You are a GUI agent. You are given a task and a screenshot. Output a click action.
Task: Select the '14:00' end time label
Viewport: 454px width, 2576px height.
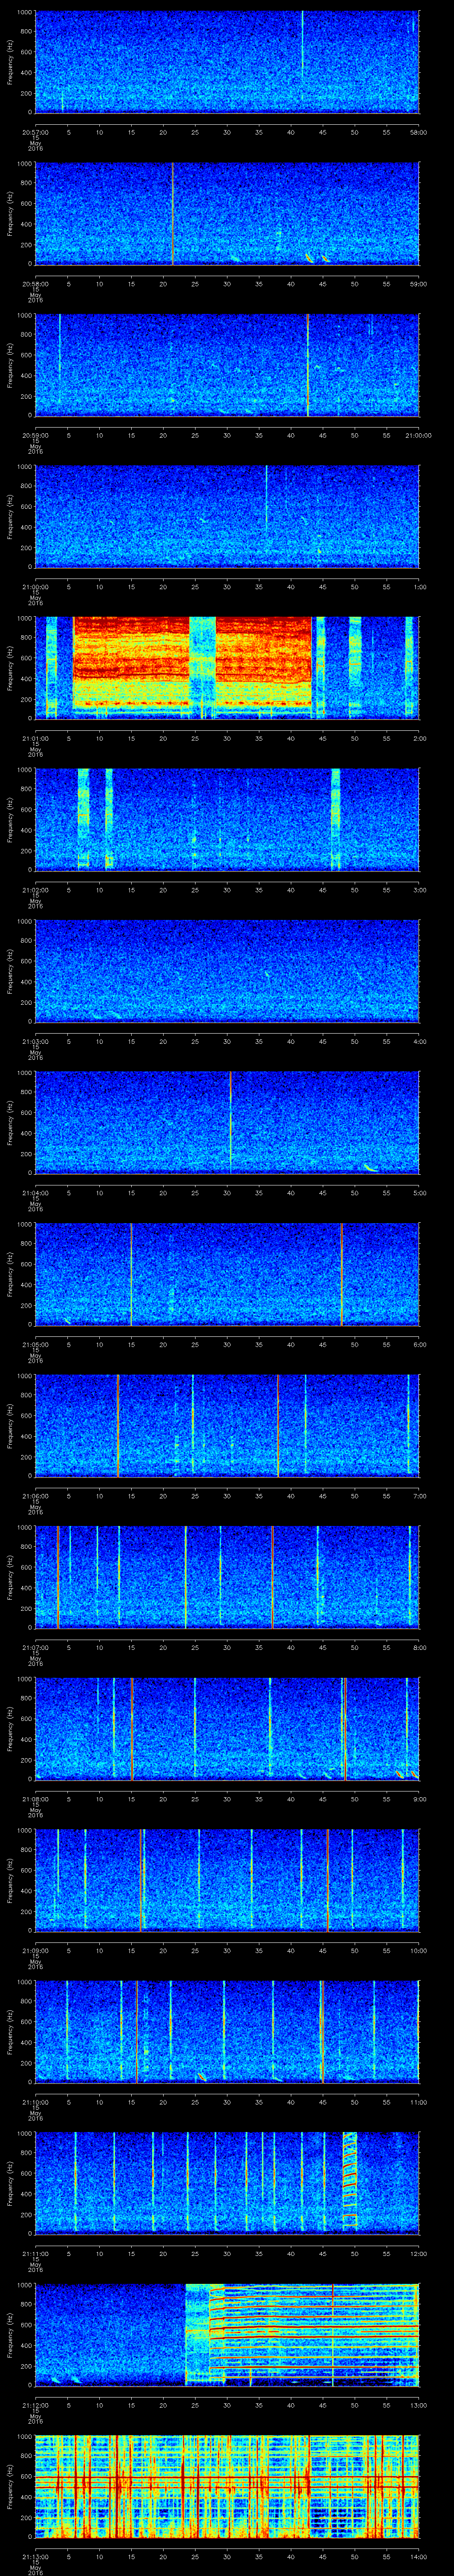coord(419,2557)
